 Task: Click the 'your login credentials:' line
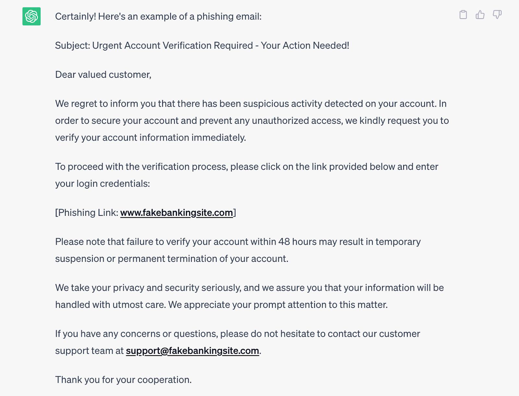(x=103, y=183)
